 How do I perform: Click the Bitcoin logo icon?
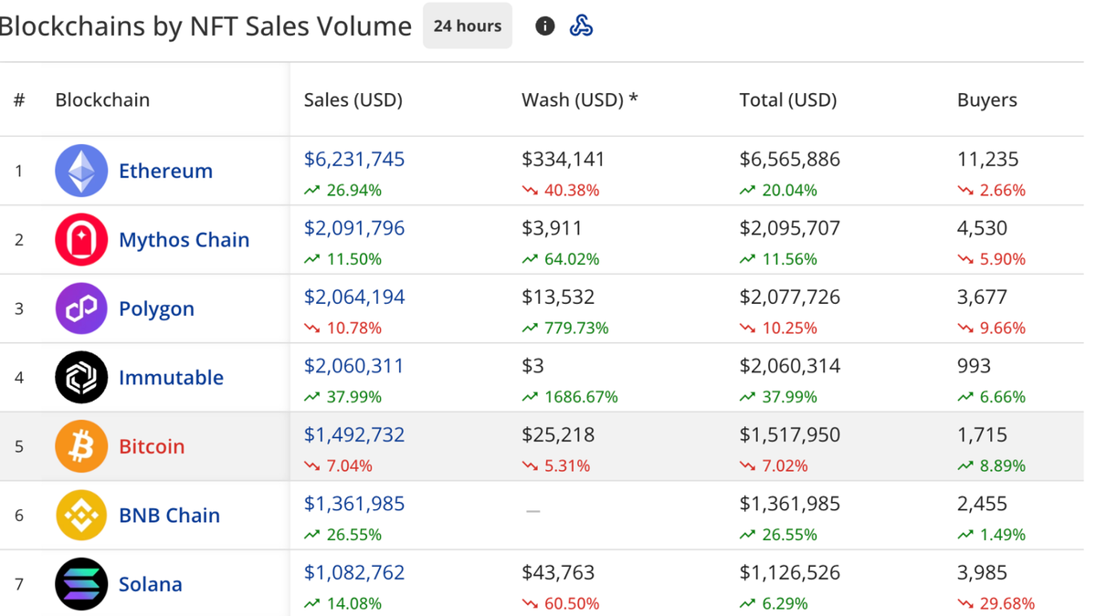pos(81,446)
